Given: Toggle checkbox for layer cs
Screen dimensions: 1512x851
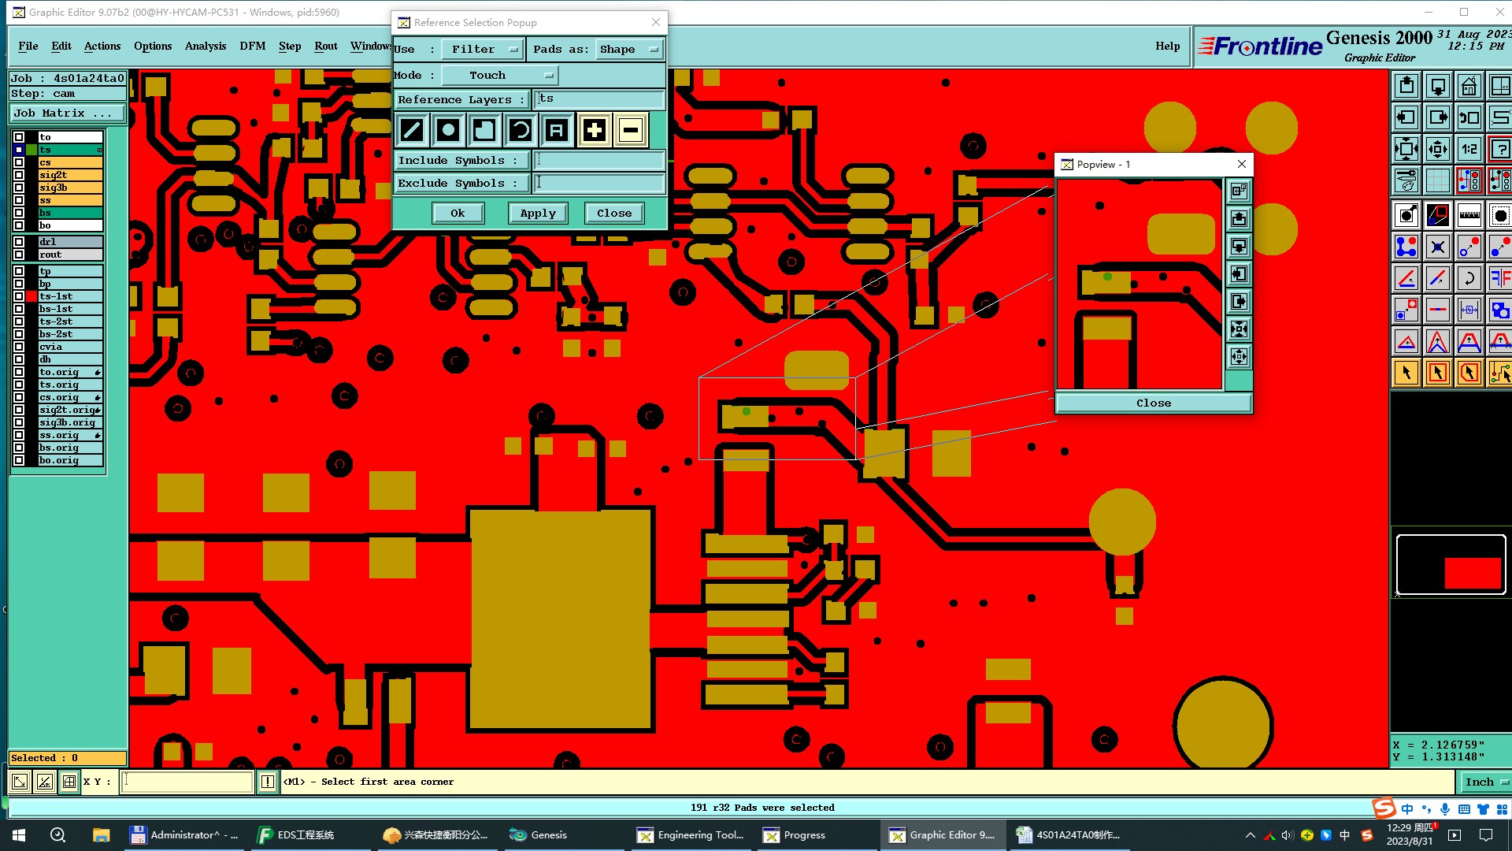Looking at the screenshot, I should pyautogui.click(x=19, y=162).
